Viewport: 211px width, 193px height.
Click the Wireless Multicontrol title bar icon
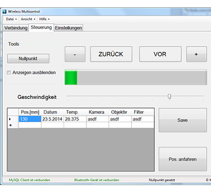click(x=4, y=12)
